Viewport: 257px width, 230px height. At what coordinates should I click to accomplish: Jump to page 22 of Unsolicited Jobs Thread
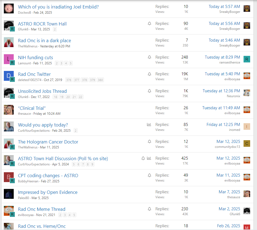point(80,97)
